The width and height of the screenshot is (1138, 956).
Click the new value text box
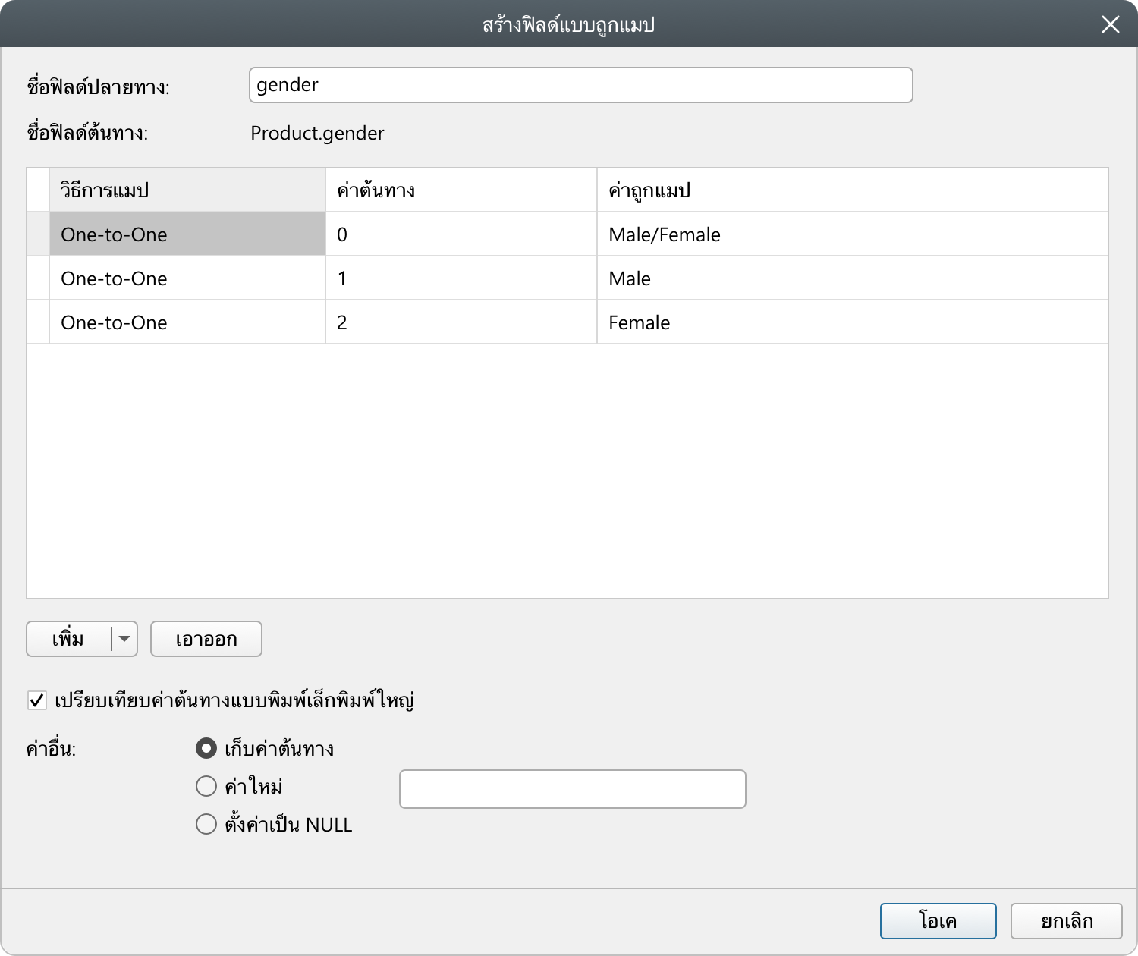coord(572,789)
